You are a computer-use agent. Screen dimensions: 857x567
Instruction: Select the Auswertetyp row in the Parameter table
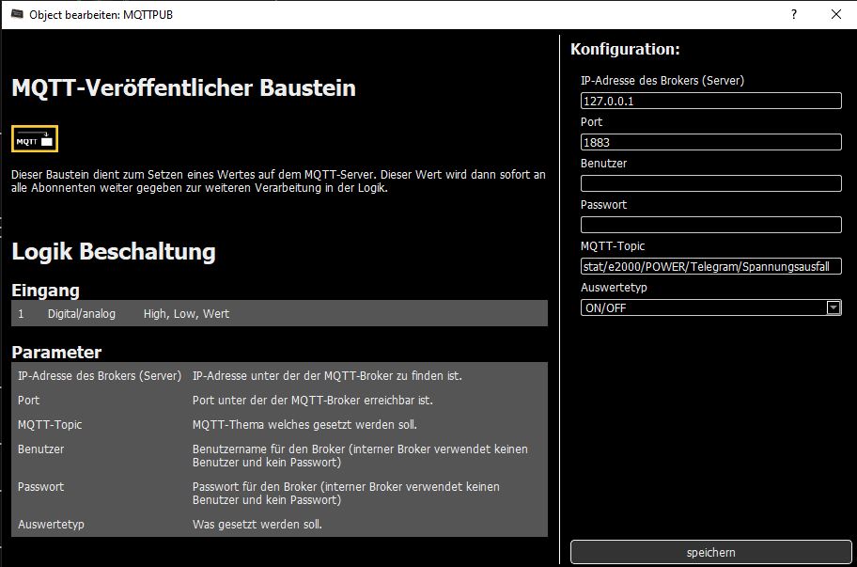click(279, 525)
